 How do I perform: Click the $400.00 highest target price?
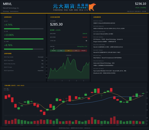(85, 34)
